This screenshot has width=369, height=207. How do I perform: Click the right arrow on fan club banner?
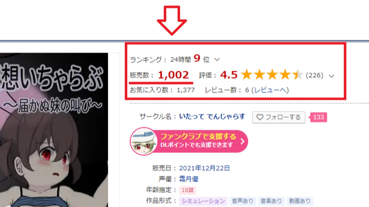(x=242, y=141)
